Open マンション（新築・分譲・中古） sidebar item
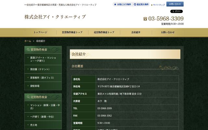 pos(43,107)
